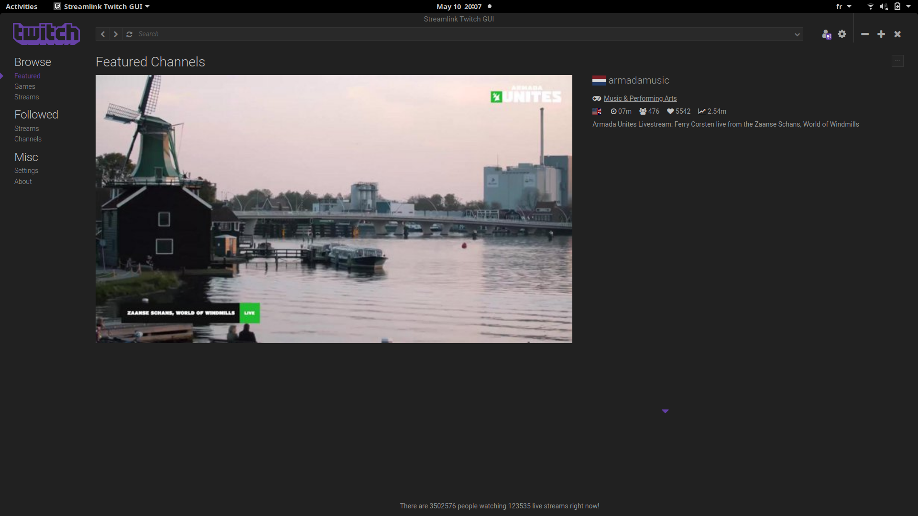Click the viewer count icon showing 476
This screenshot has width=918, height=516.
click(x=643, y=111)
